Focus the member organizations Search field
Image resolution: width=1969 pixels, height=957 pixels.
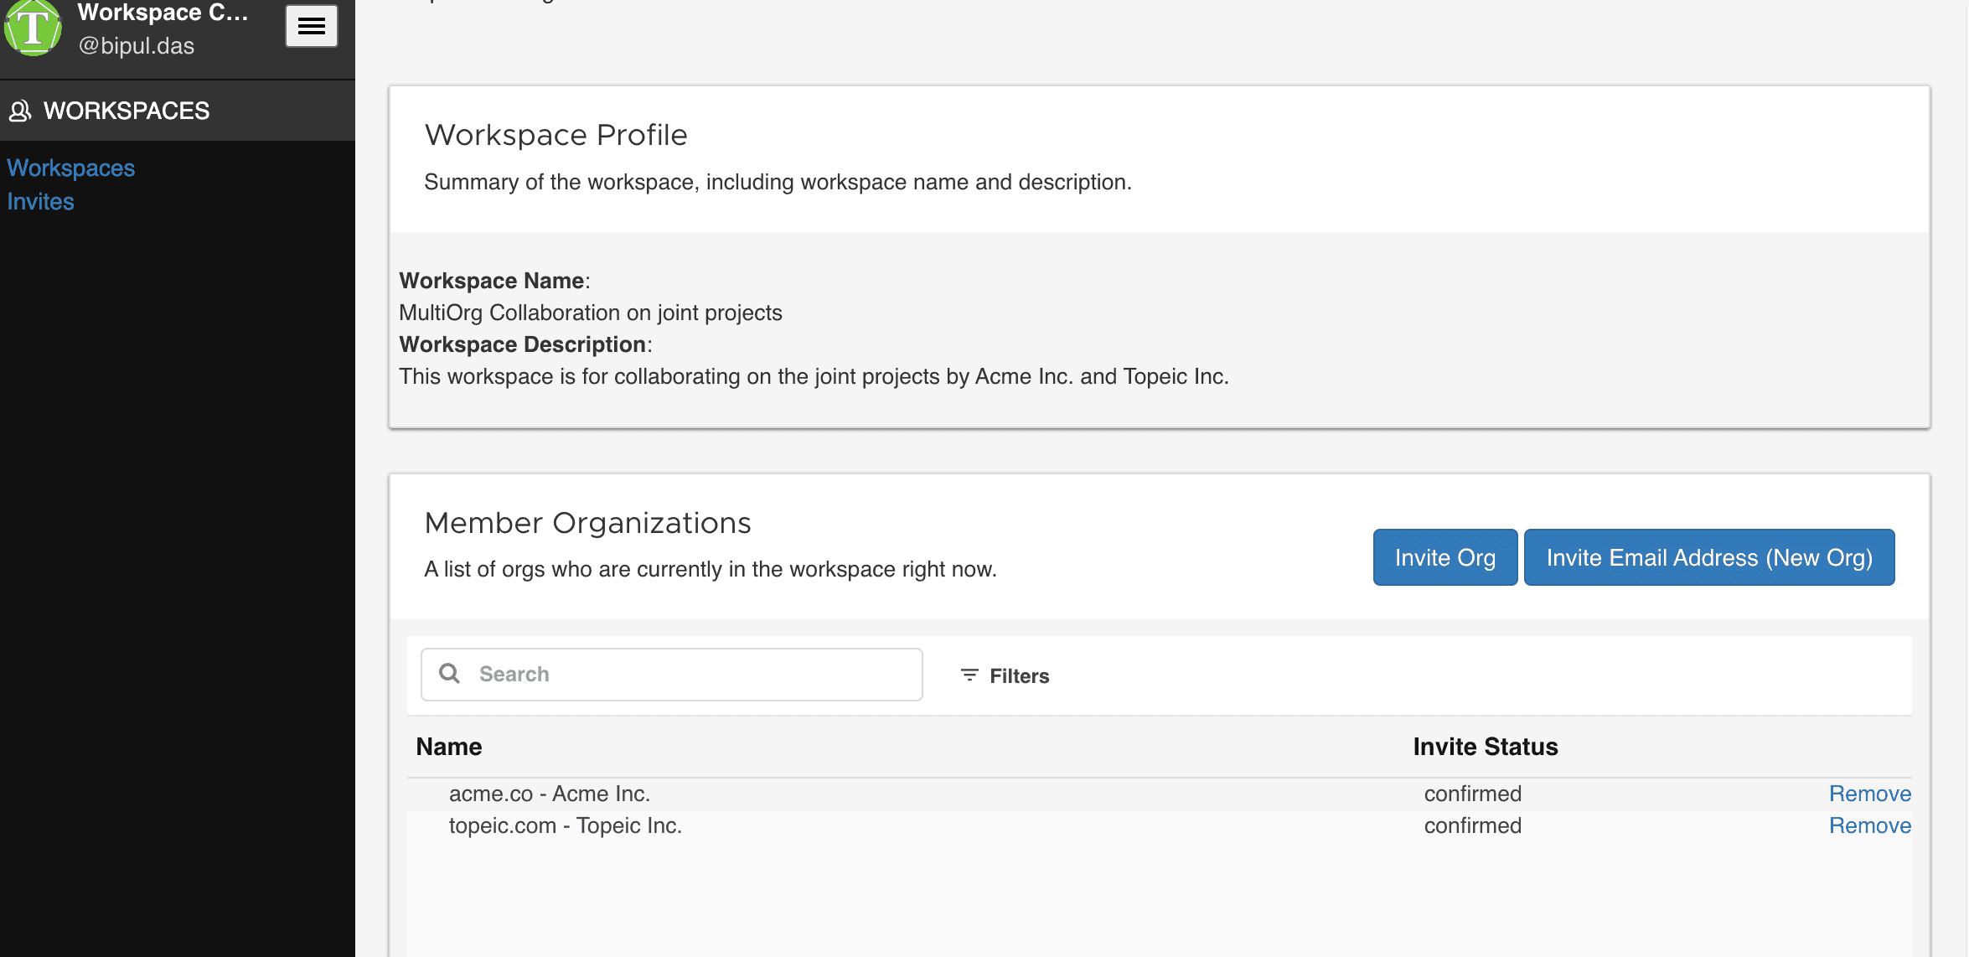pos(672,675)
